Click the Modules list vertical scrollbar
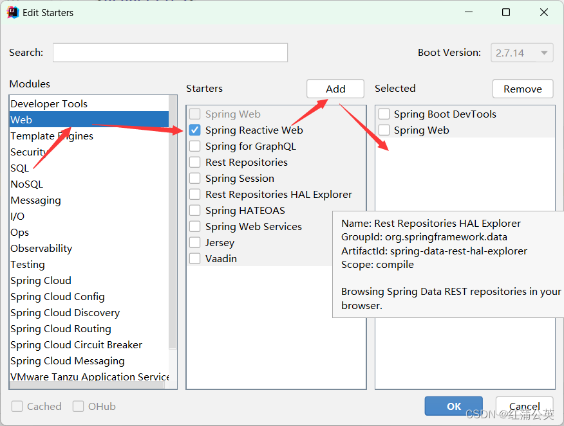 [173, 222]
